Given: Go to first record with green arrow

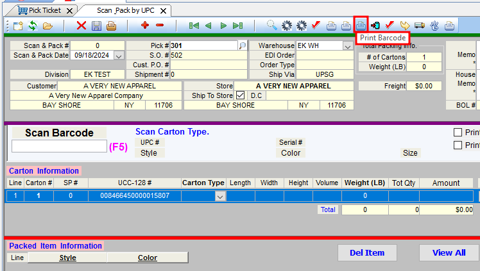Looking at the screenshot, I should [x=194, y=26].
